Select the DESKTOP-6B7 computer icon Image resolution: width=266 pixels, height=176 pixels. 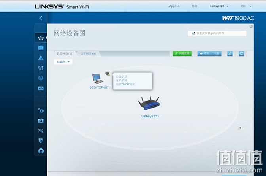[97, 78]
